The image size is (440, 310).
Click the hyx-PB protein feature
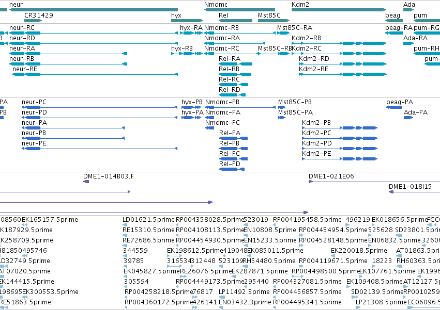191,107
